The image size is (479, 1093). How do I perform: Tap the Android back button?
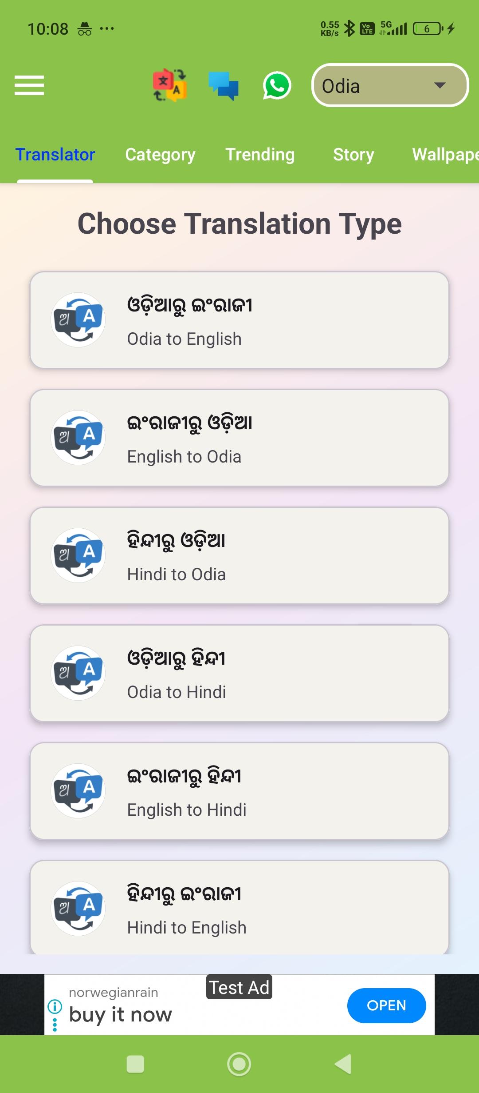343,1064
